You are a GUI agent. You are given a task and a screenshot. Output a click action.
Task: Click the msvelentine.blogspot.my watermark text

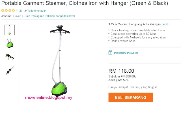[49, 98]
